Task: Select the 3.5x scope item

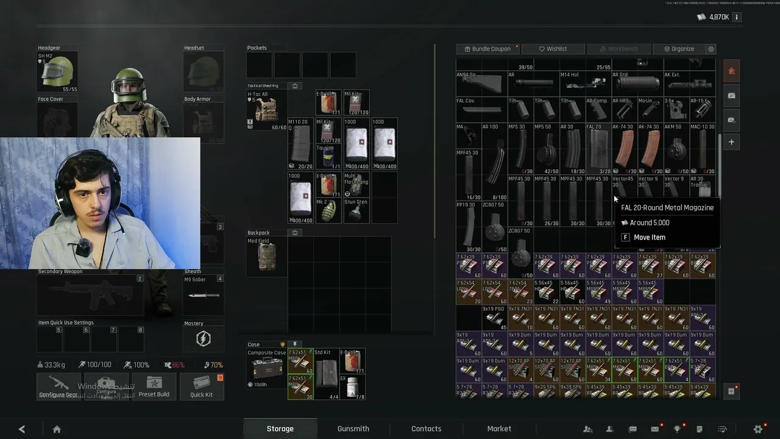Action: tap(675, 110)
